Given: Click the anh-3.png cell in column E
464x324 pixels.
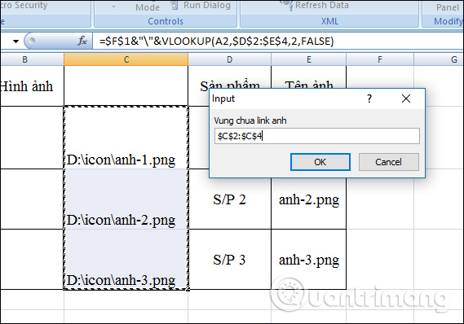Looking at the screenshot, I should 308,260.
